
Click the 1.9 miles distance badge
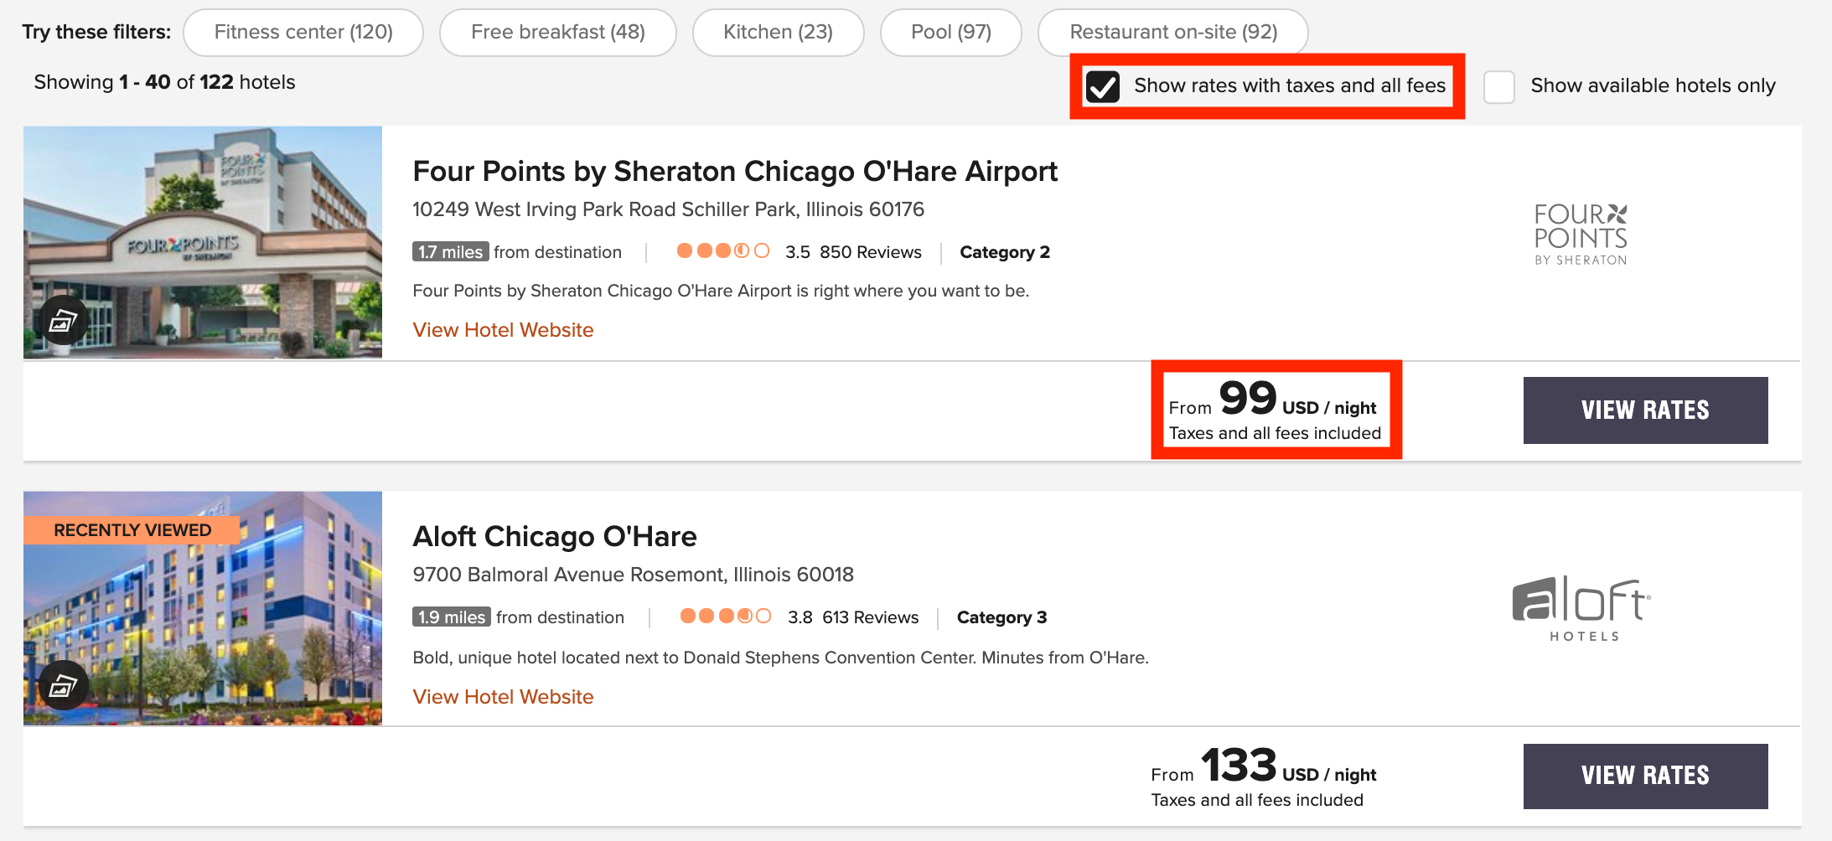[452, 617]
